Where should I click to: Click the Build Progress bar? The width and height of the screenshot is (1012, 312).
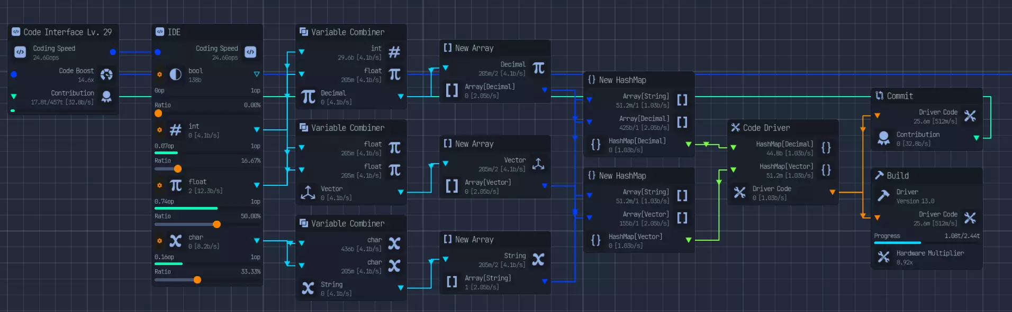[x=927, y=243]
